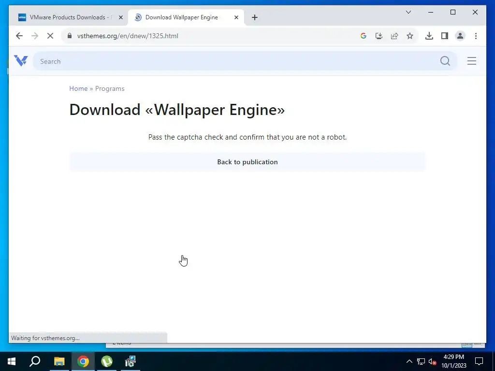Close the VMware Products Downloads tab
The height and width of the screenshot is (371, 495).
(x=120, y=17)
